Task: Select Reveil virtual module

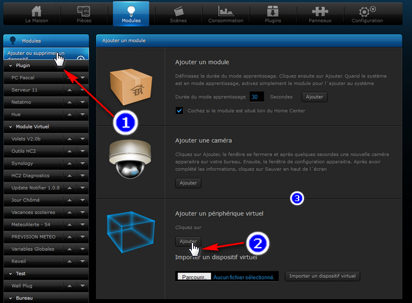Action: pyautogui.click(x=19, y=261)
